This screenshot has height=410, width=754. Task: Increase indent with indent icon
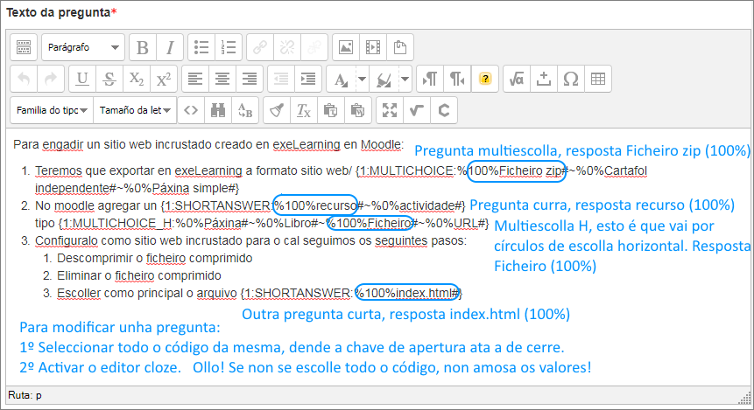pos(307,79)
